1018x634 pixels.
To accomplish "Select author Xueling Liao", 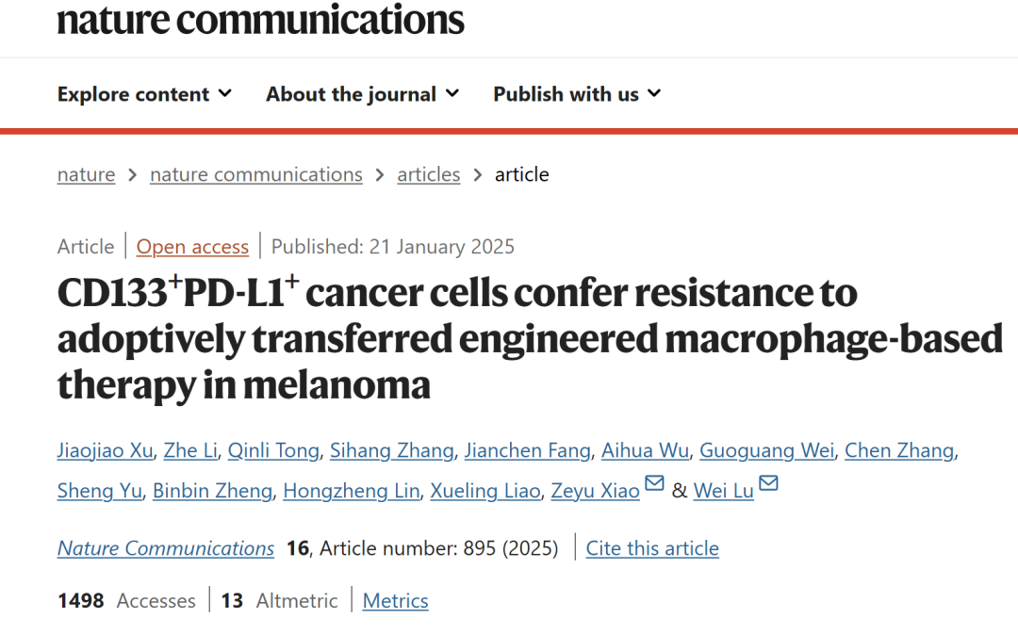I will coord(485,491).
